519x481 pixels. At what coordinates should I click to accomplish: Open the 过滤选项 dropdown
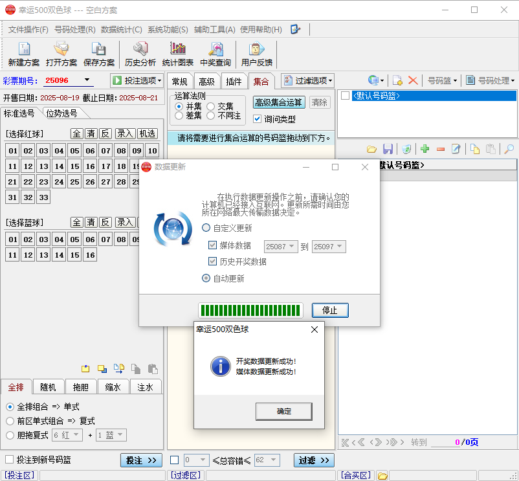(308, 80)
